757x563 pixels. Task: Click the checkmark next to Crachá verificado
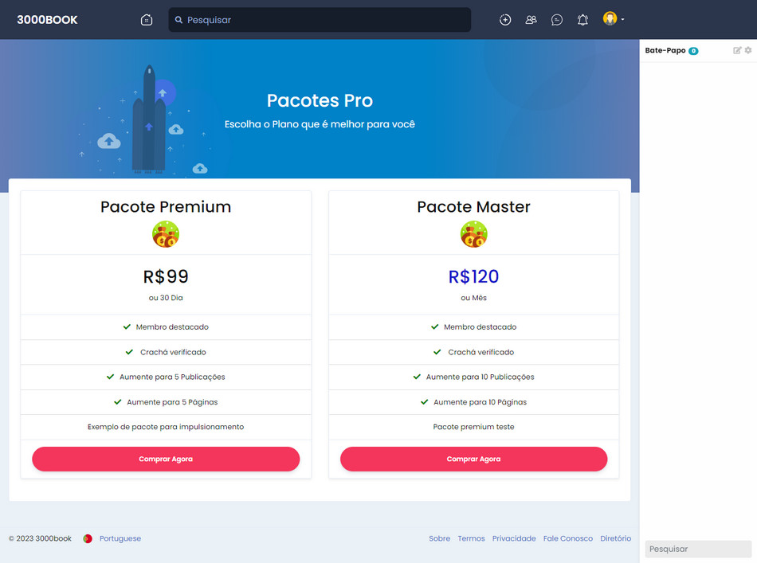point(127,351)
